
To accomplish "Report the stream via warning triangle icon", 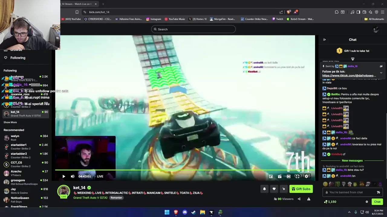I will (x=309, y=199).
